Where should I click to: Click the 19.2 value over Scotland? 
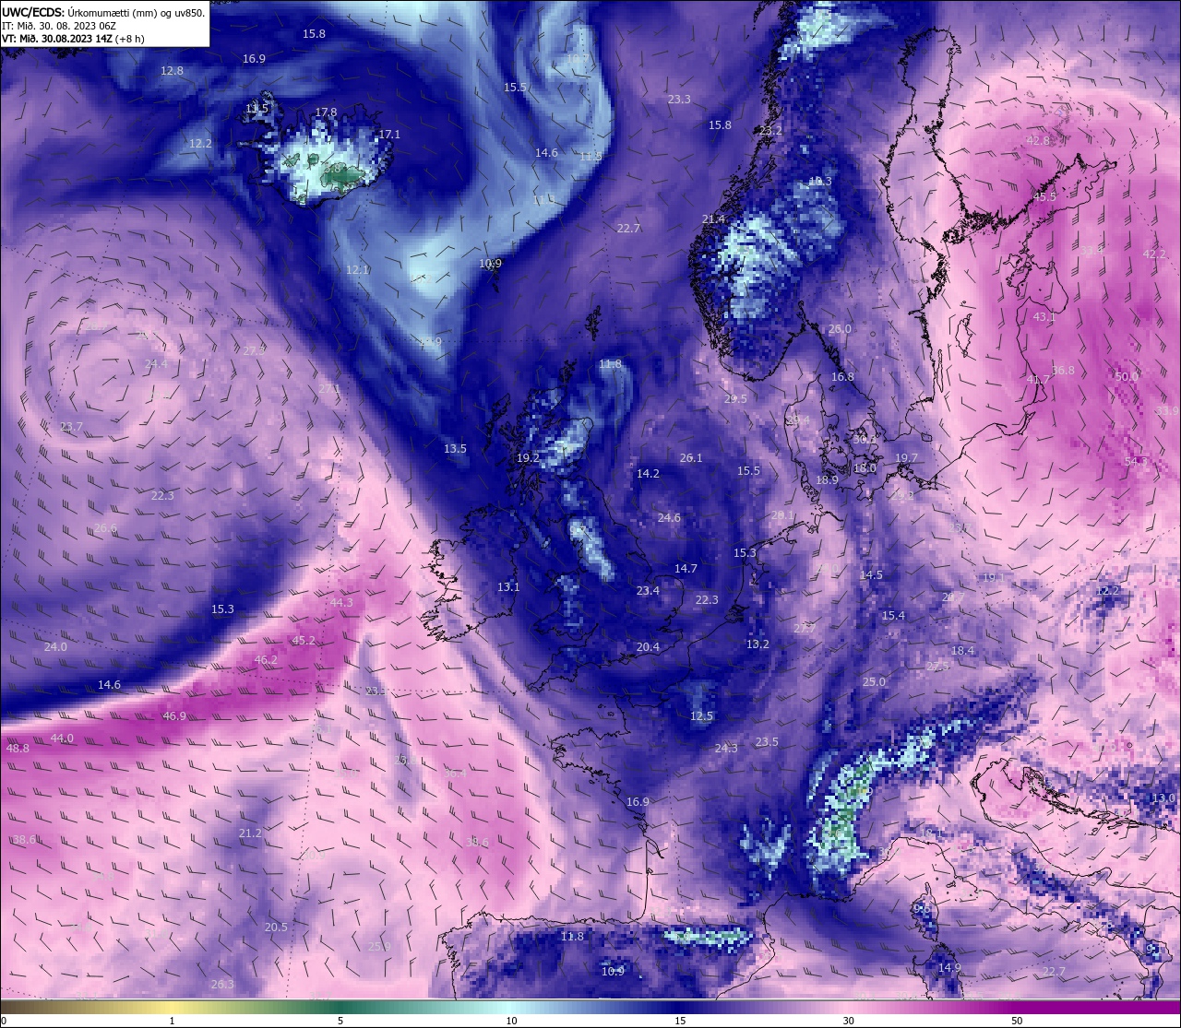(x=528, y=458)
